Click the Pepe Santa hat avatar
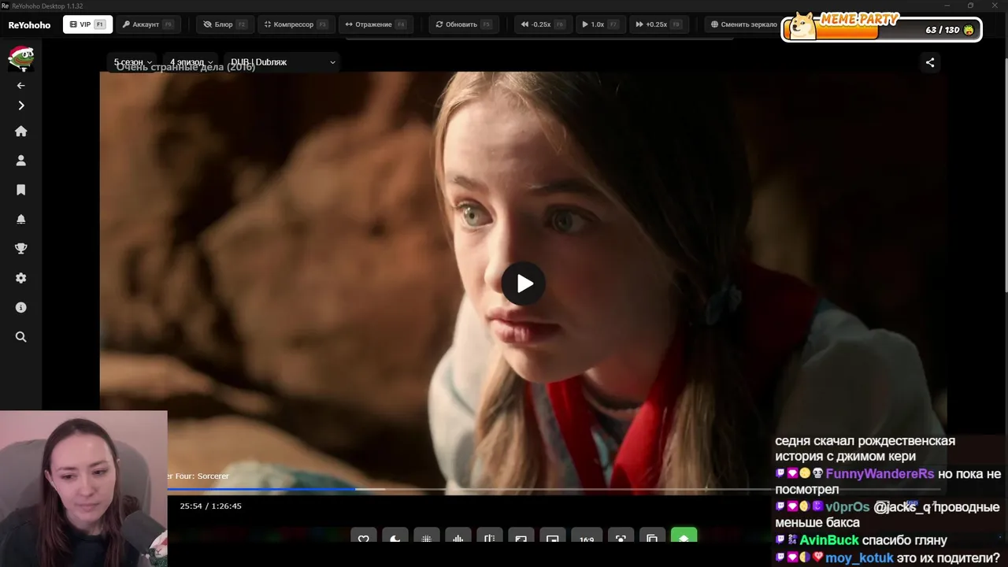Viewport: 1008px width, 567px height. coord(20,58)
